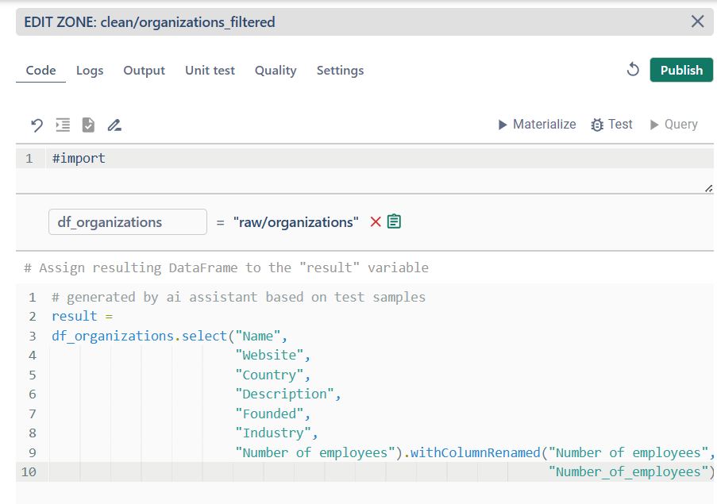717x504 pixels.
Task: Click the "raw/organizations" source text
Action: coord(296,222)
